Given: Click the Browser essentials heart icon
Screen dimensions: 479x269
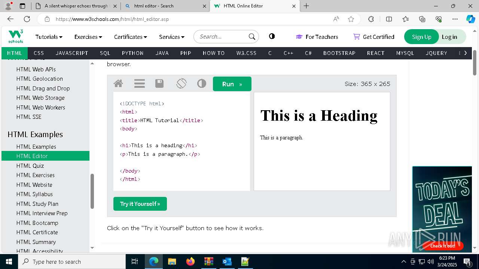Looking at the screenshot, I should click(439, 19).
